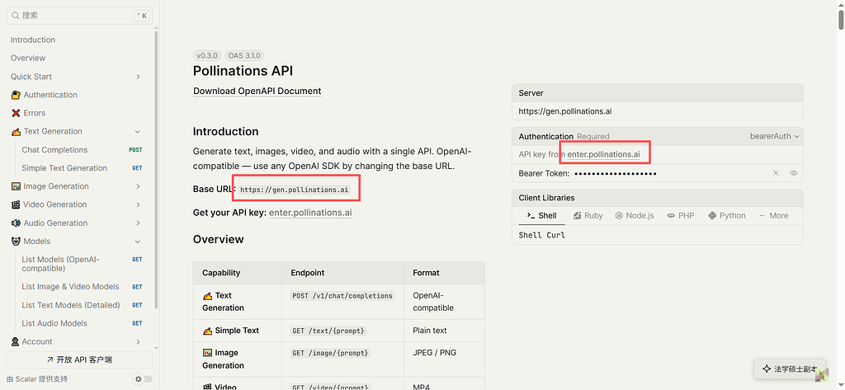Image resolution: width=845 pixels, height=390 pixels.
Task: Click the search magnifier icon
Action: (x=15, y=16)
